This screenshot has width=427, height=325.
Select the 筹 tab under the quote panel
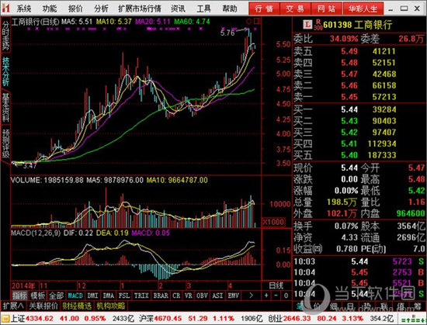(x=418, y=306)
